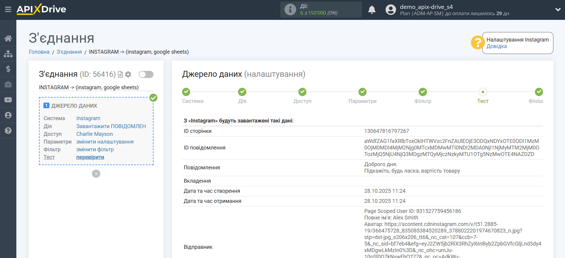Click the перевірити link
Screen dimensions: 565x258
[x=90, y=157]
